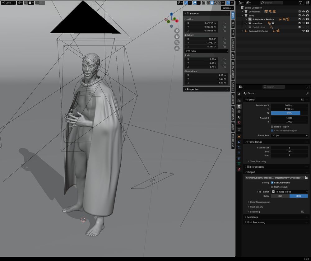Toggle proportional editing in viewport header
Screen dimensions: 311x261
pos(37,3)
